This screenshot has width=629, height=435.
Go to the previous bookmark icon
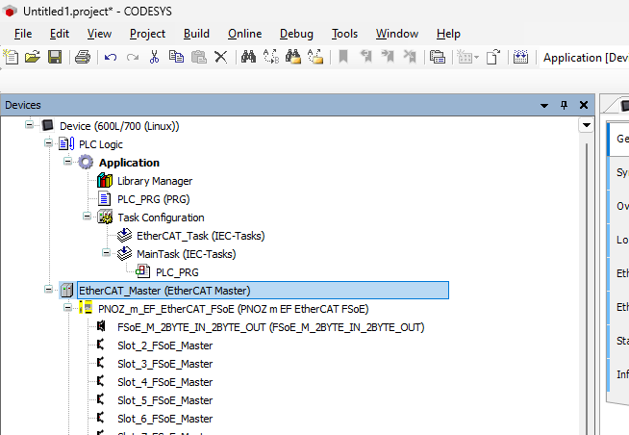(x=365, y=57)
